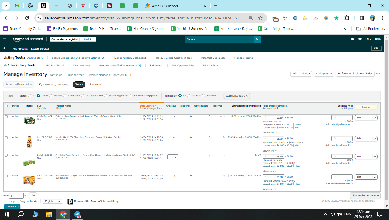Screen dimensions: 389x220
Task: Tick the checkbox for SKU 9I-QFU6-2KS8
Action: click(x=7, y=156)
